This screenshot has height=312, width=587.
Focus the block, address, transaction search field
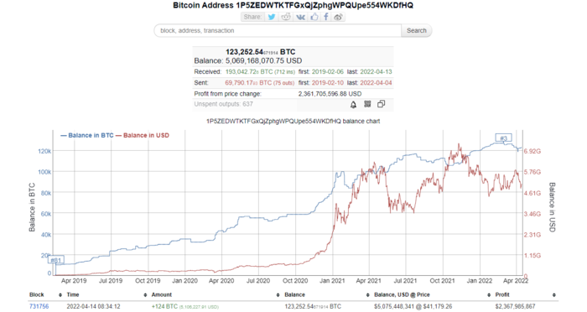click(x=278, y=31)
